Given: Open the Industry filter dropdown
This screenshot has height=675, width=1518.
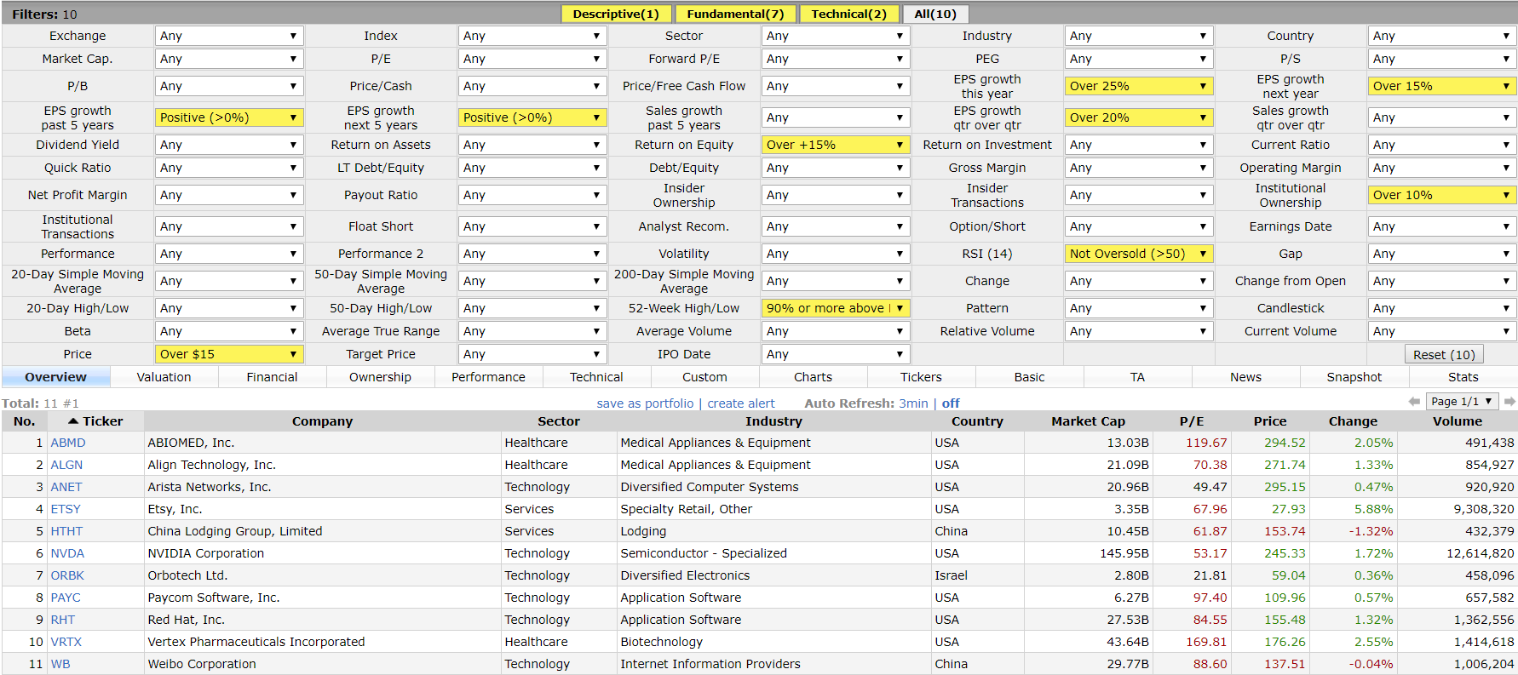Looking at the screenshot, I should (1138, 36).
